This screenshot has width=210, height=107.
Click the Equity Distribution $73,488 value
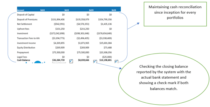pyautogui.click(x=108, y=47)
